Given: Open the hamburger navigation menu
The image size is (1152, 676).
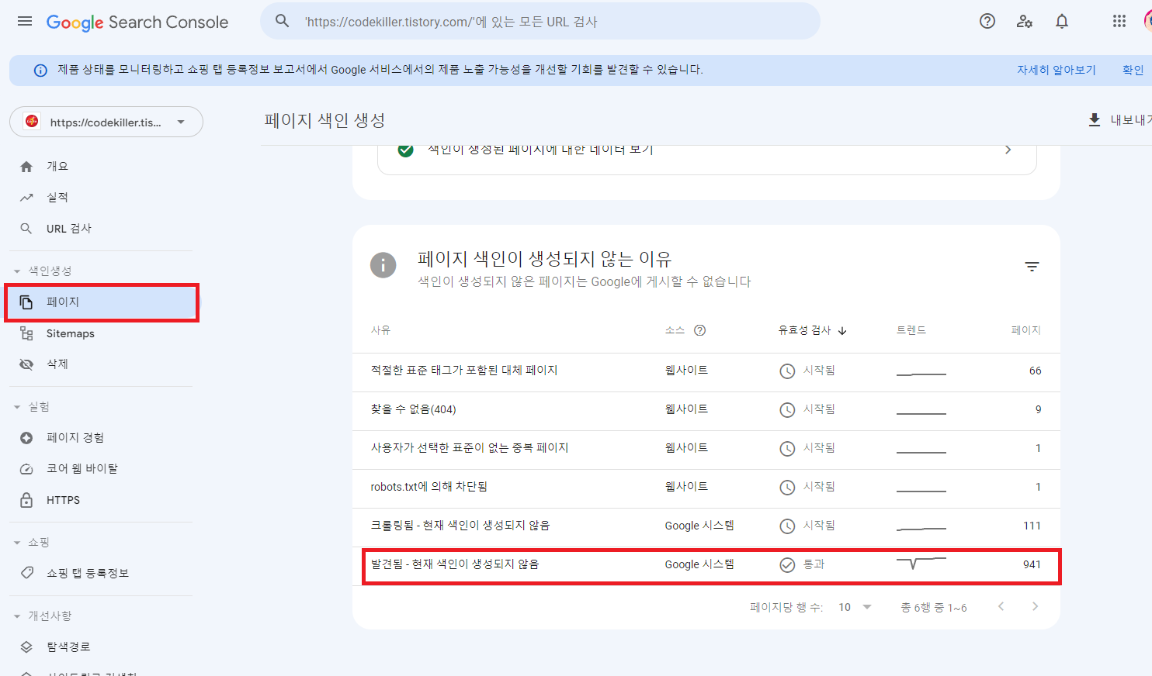Looking at the screenshot, I should coord(24,21).
